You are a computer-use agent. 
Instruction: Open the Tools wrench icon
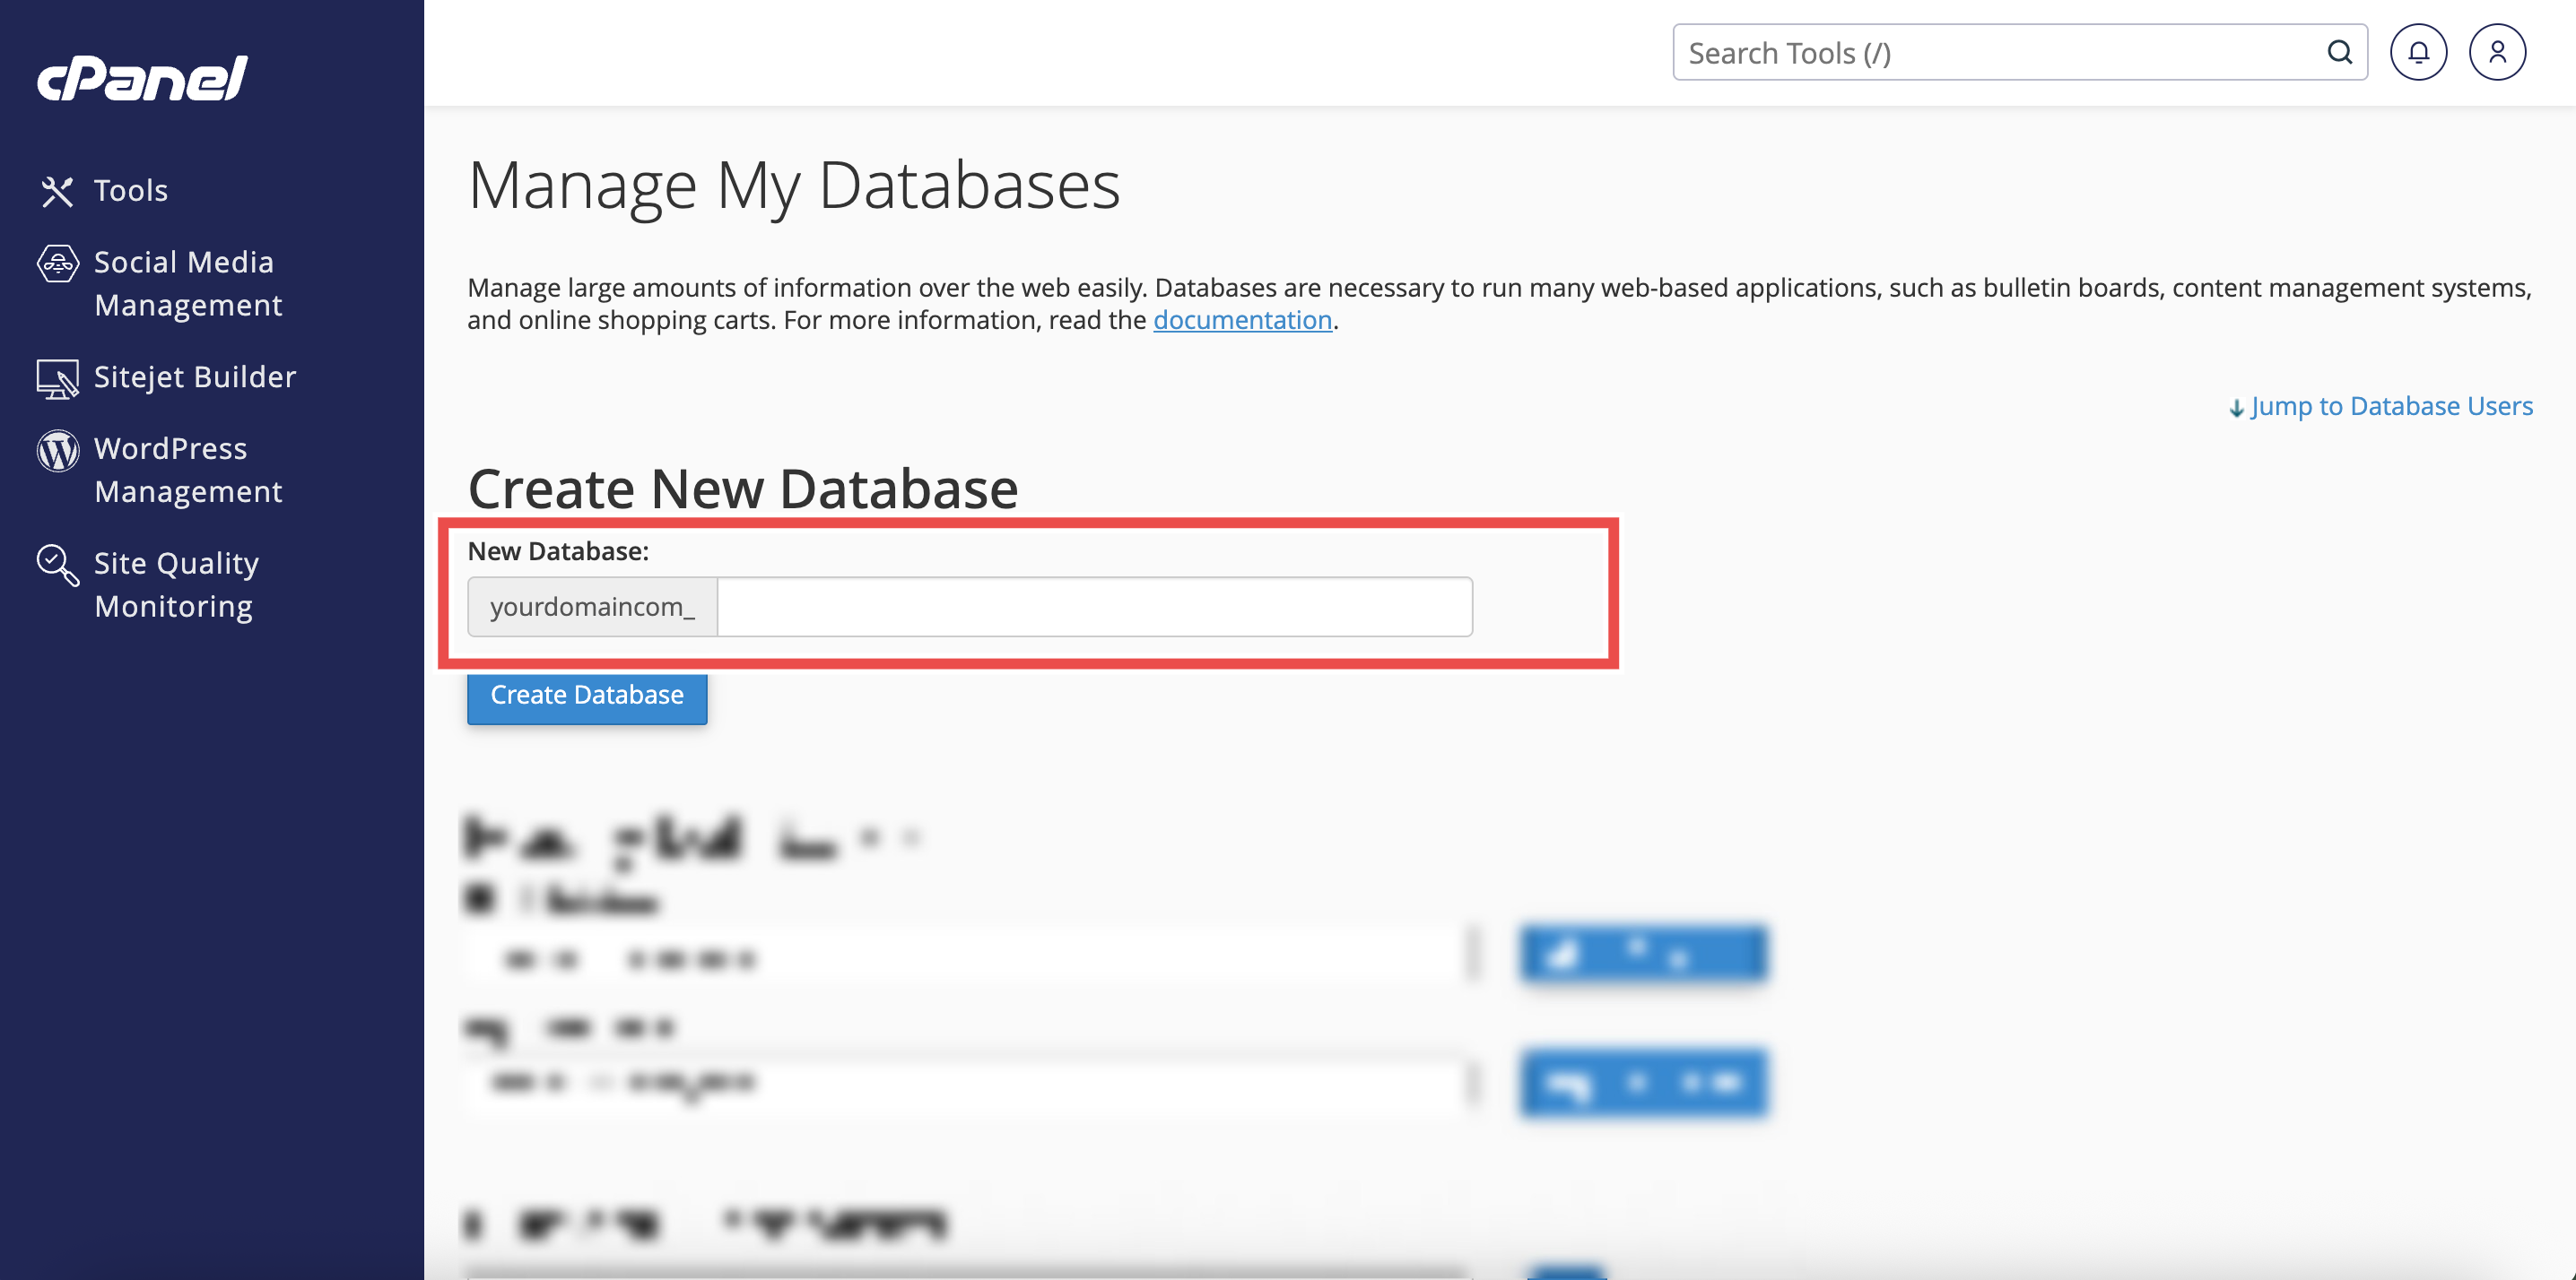tap(57, 191)
